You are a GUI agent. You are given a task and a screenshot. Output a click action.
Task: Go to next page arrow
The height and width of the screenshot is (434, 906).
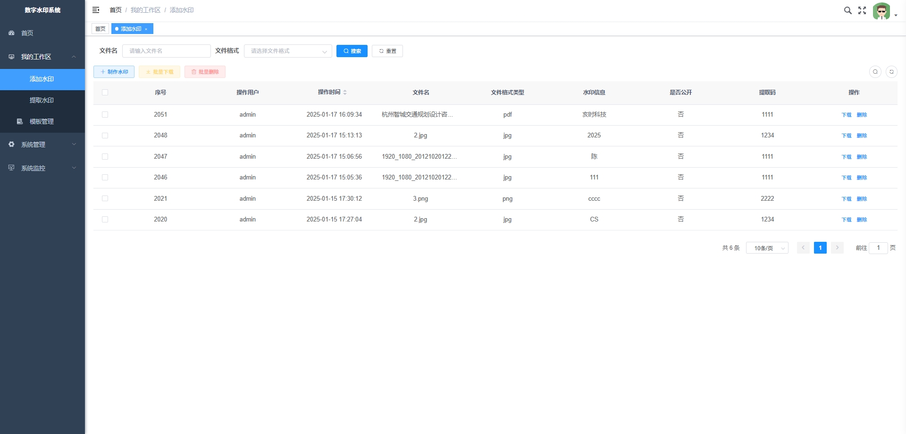tap(837, 248)
